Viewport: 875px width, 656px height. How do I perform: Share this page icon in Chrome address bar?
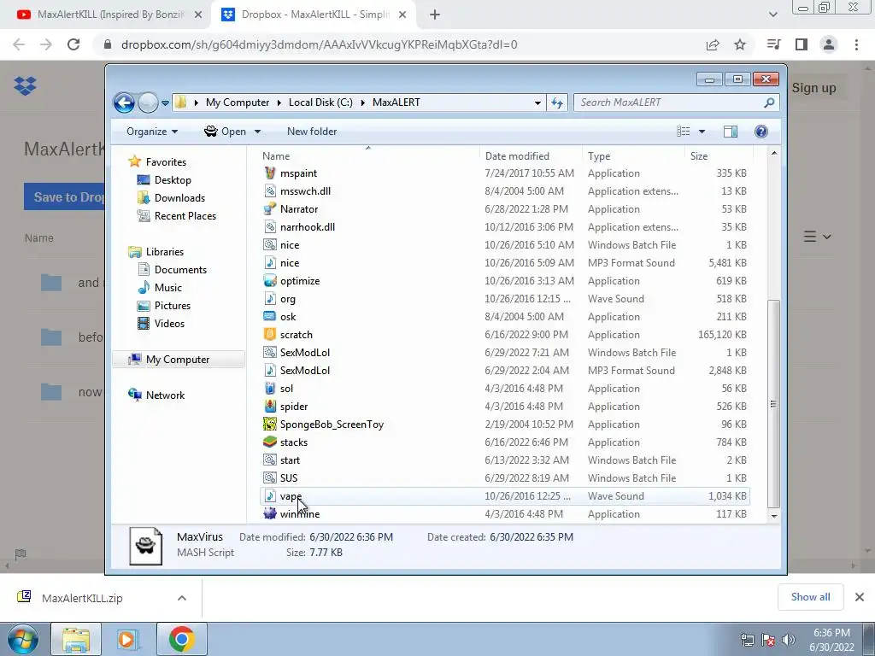pyautogui.click(x=713, y=44)
